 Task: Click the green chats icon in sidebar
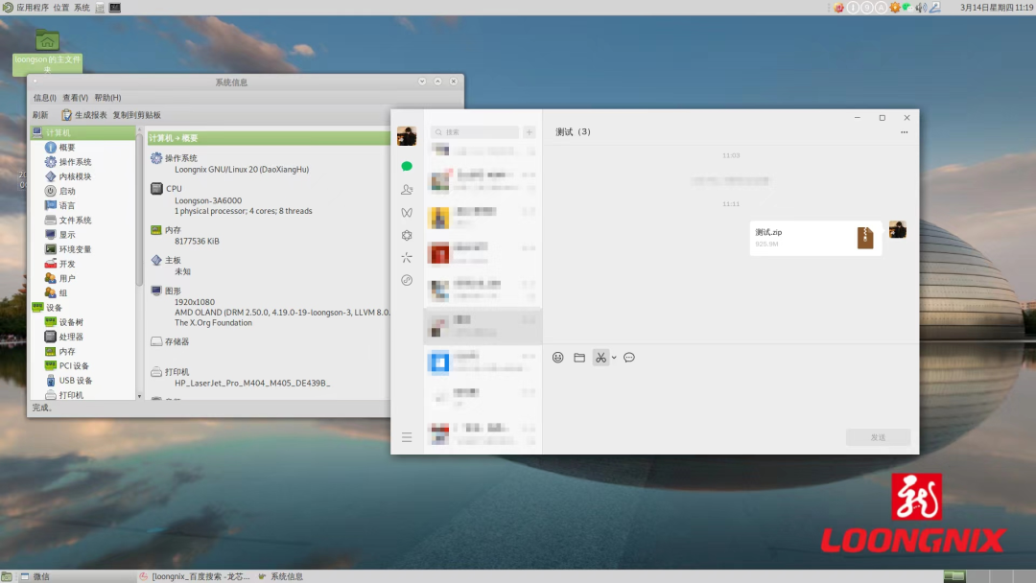(407, 166)
